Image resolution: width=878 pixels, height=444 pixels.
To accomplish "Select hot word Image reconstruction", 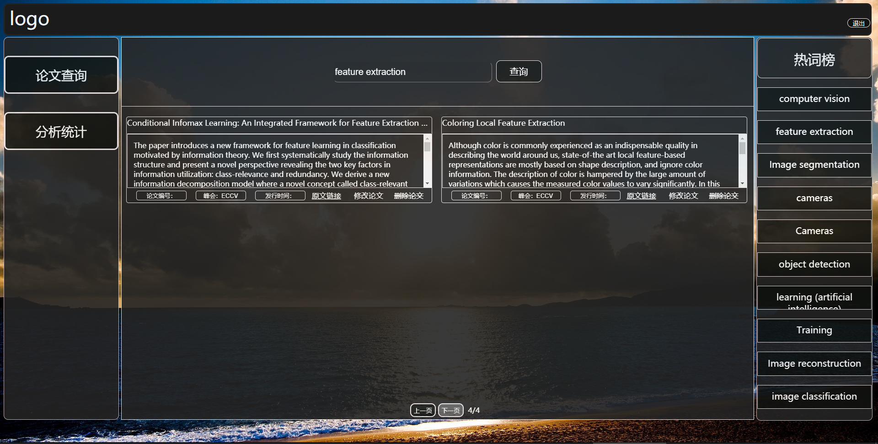I will pos(814,364).
